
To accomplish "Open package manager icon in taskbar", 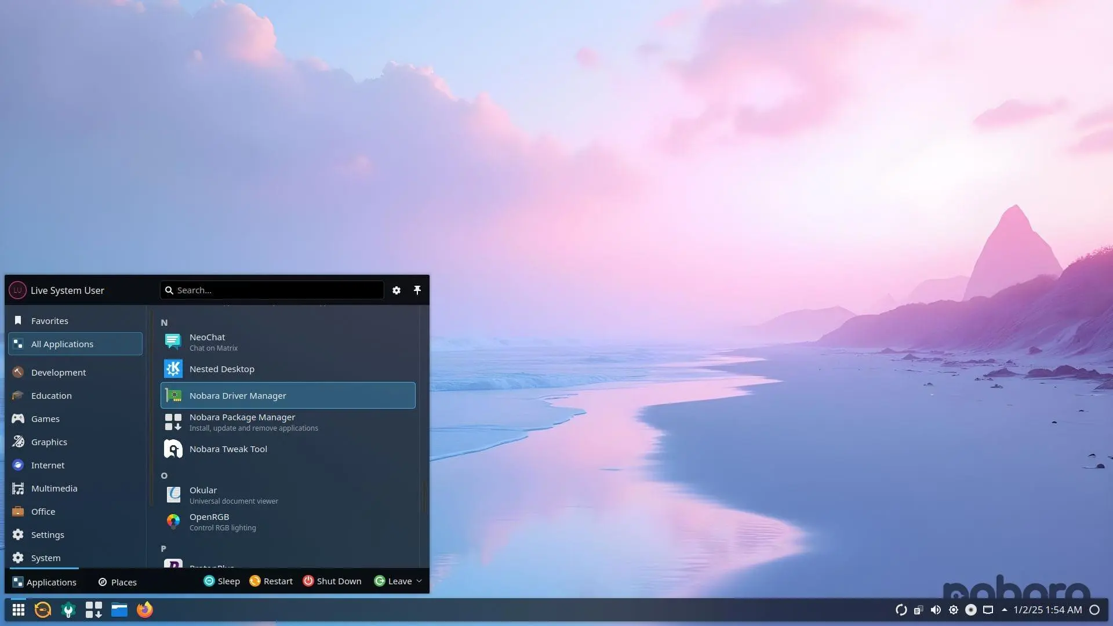I will tap(94, 610).
